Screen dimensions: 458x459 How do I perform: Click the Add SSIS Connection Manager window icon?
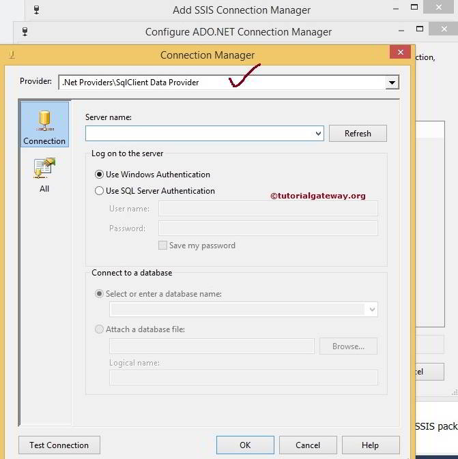(36, 10)
